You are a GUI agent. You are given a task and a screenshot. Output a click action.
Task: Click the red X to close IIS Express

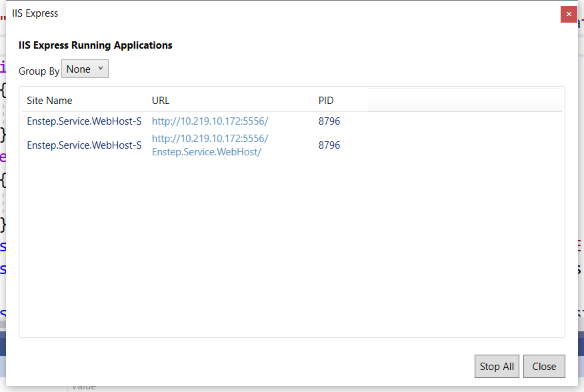tap(569, 13)
